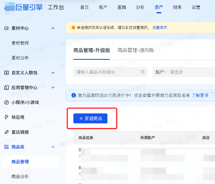The image size is (215, 184).
Task: Open the 账户 top menu
Action: tap(103, 7)
